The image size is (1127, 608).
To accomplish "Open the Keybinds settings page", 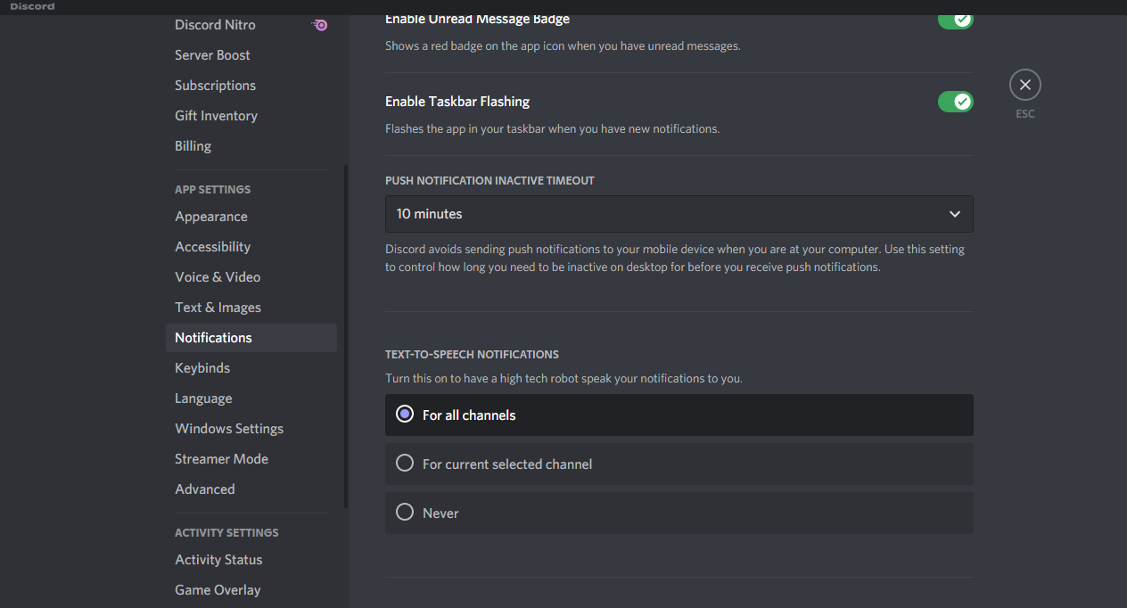I will 202,367.
